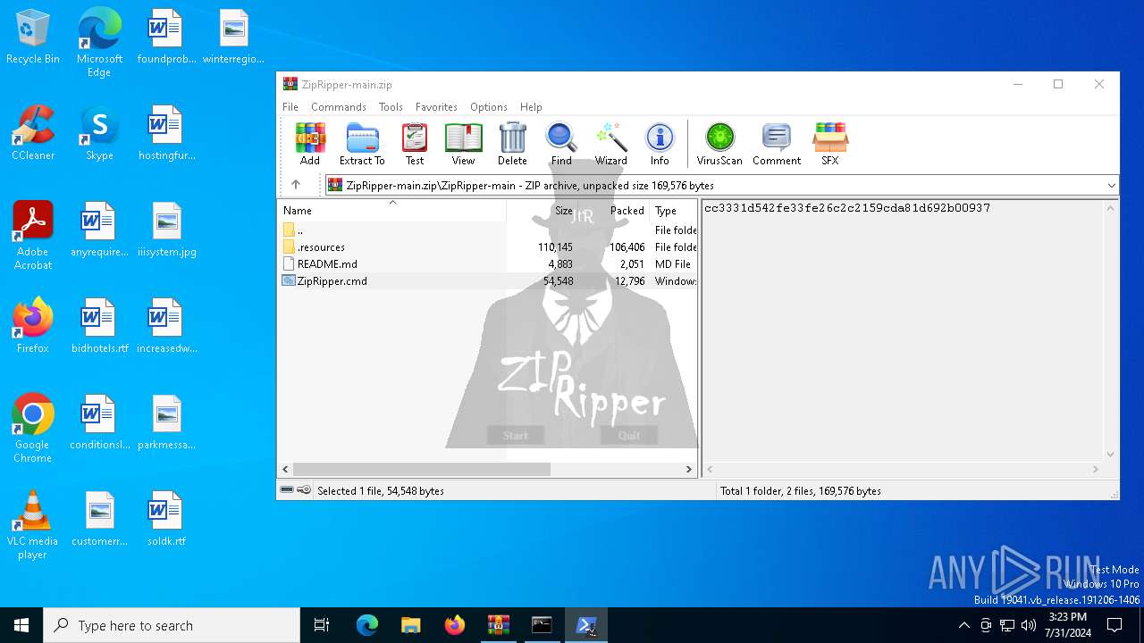
Task: Sort file list by Packed column
Action: (x=614, y=211)
